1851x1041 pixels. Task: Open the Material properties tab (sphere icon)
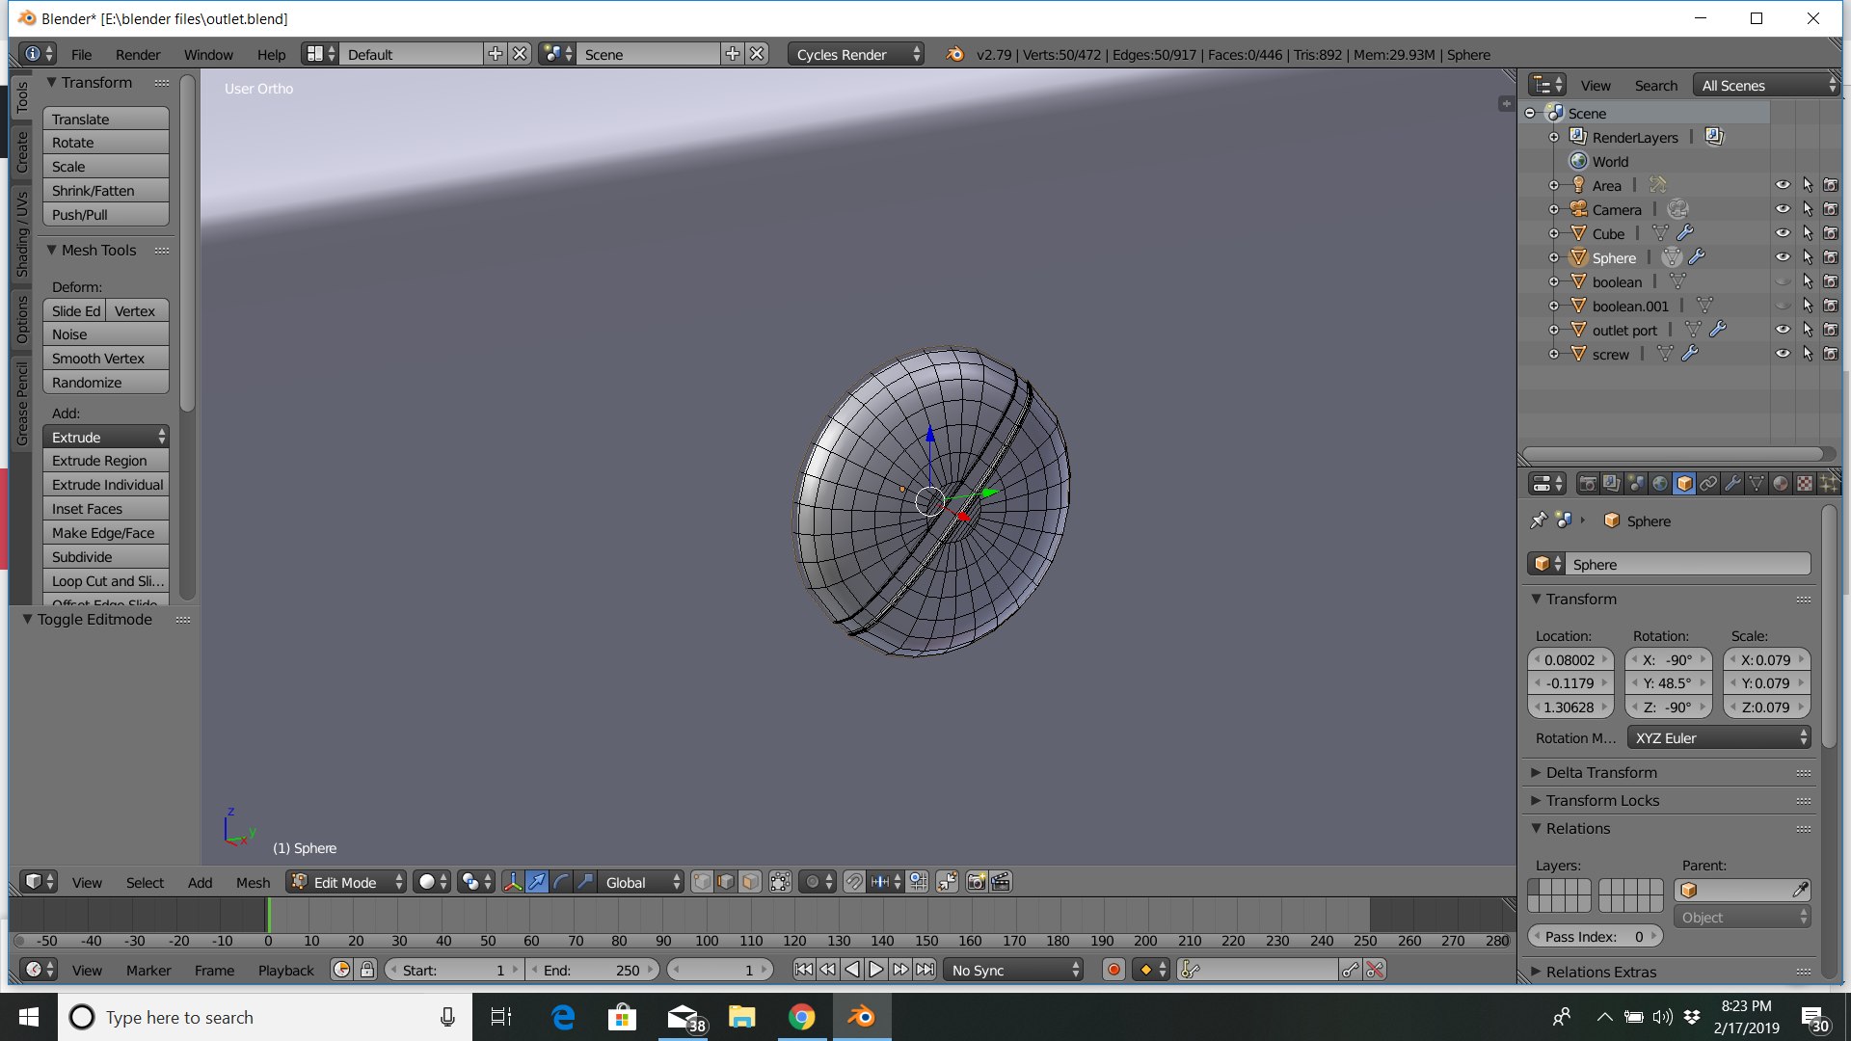(1781, 484)
